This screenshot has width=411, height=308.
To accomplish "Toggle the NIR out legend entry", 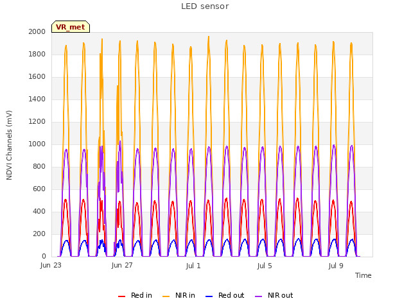I will pos(274,295).
